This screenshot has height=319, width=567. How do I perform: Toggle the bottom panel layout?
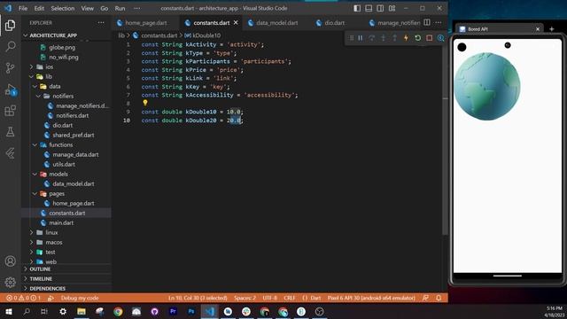point(369,8)
